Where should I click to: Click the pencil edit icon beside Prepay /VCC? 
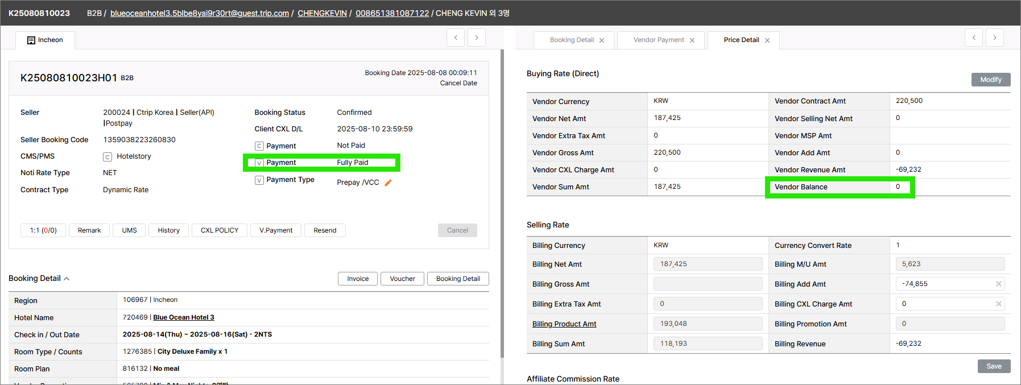(388, 183)
